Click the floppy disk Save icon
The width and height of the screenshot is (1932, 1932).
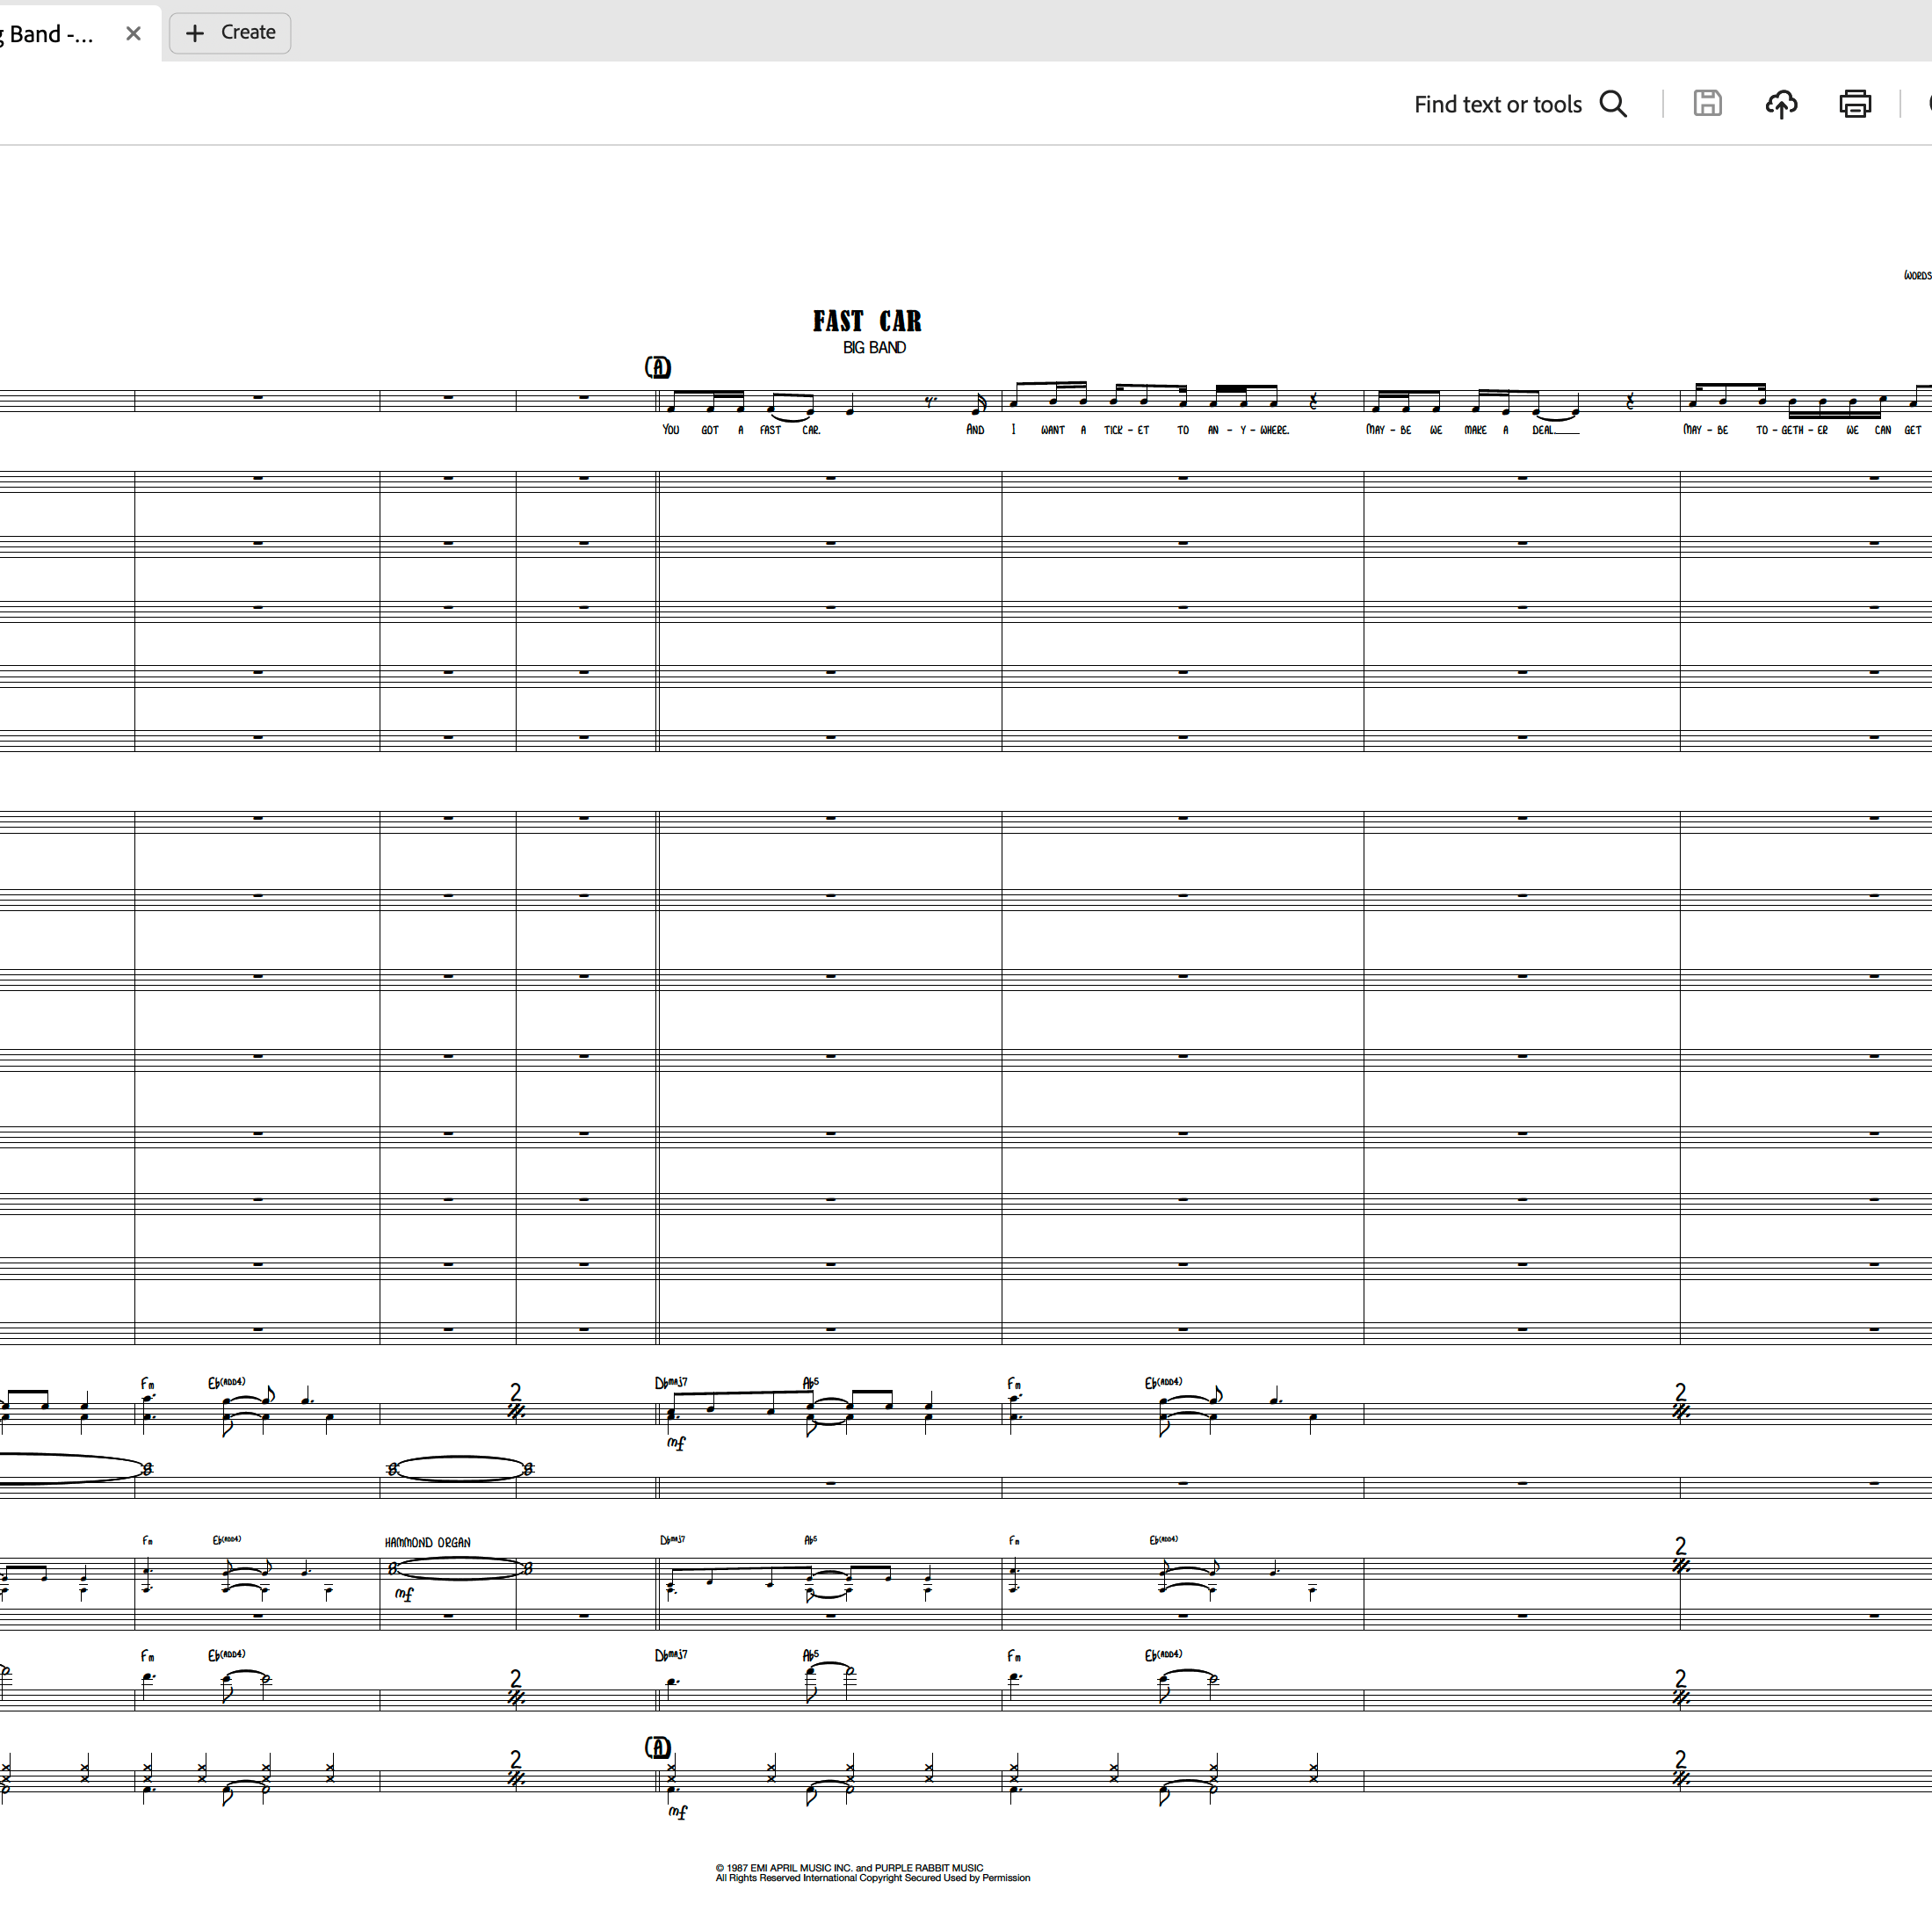[x=1707, y=104]
